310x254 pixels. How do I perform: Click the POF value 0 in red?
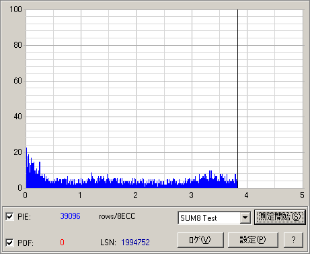[x=62, y=243]
